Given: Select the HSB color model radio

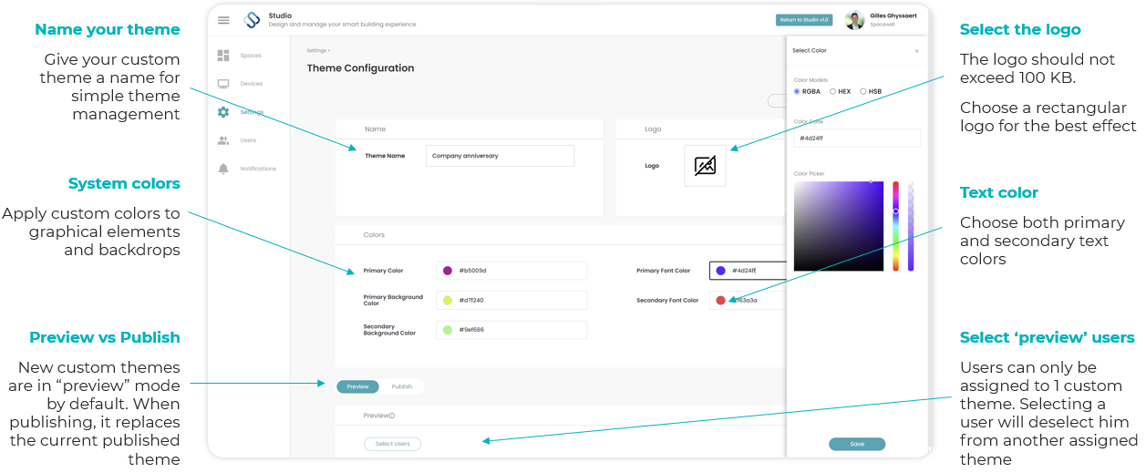Looking at the screenshot, I should click(x=862, y=91).
